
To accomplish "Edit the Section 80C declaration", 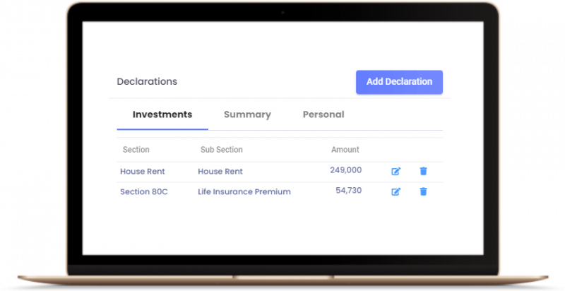I will click(396, 191).
